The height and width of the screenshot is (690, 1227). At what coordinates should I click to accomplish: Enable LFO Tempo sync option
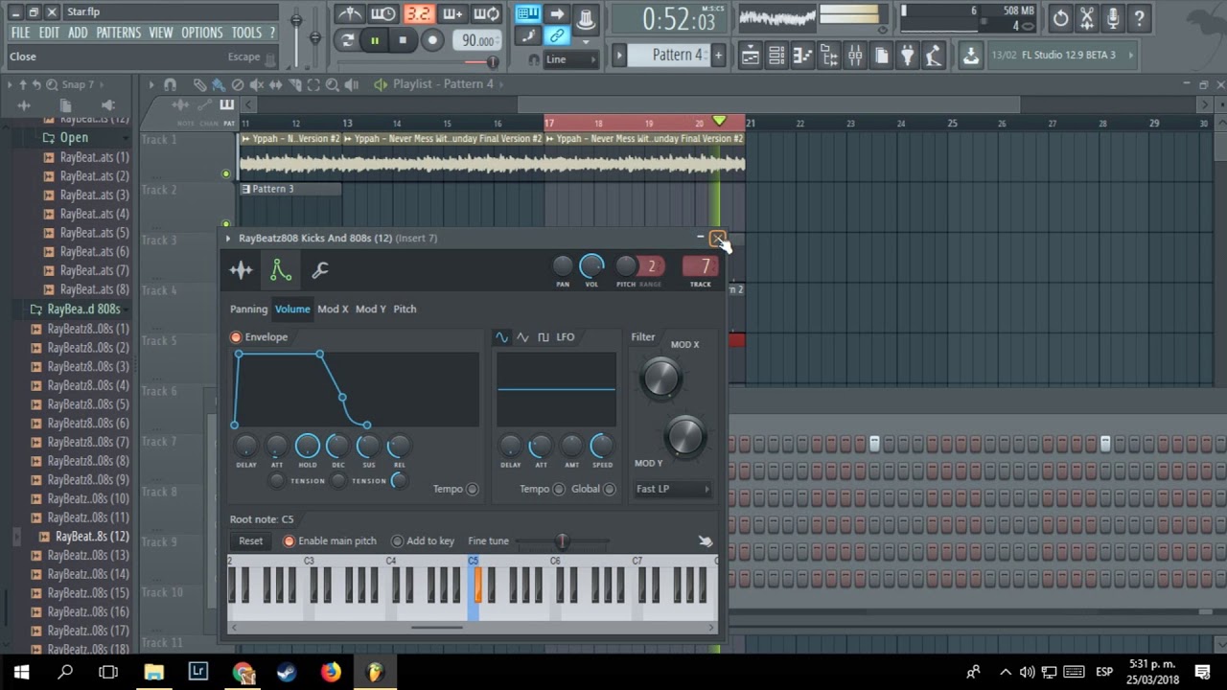point(559,489)
